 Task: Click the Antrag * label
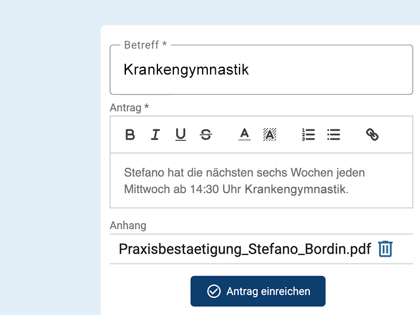point(129,108)
